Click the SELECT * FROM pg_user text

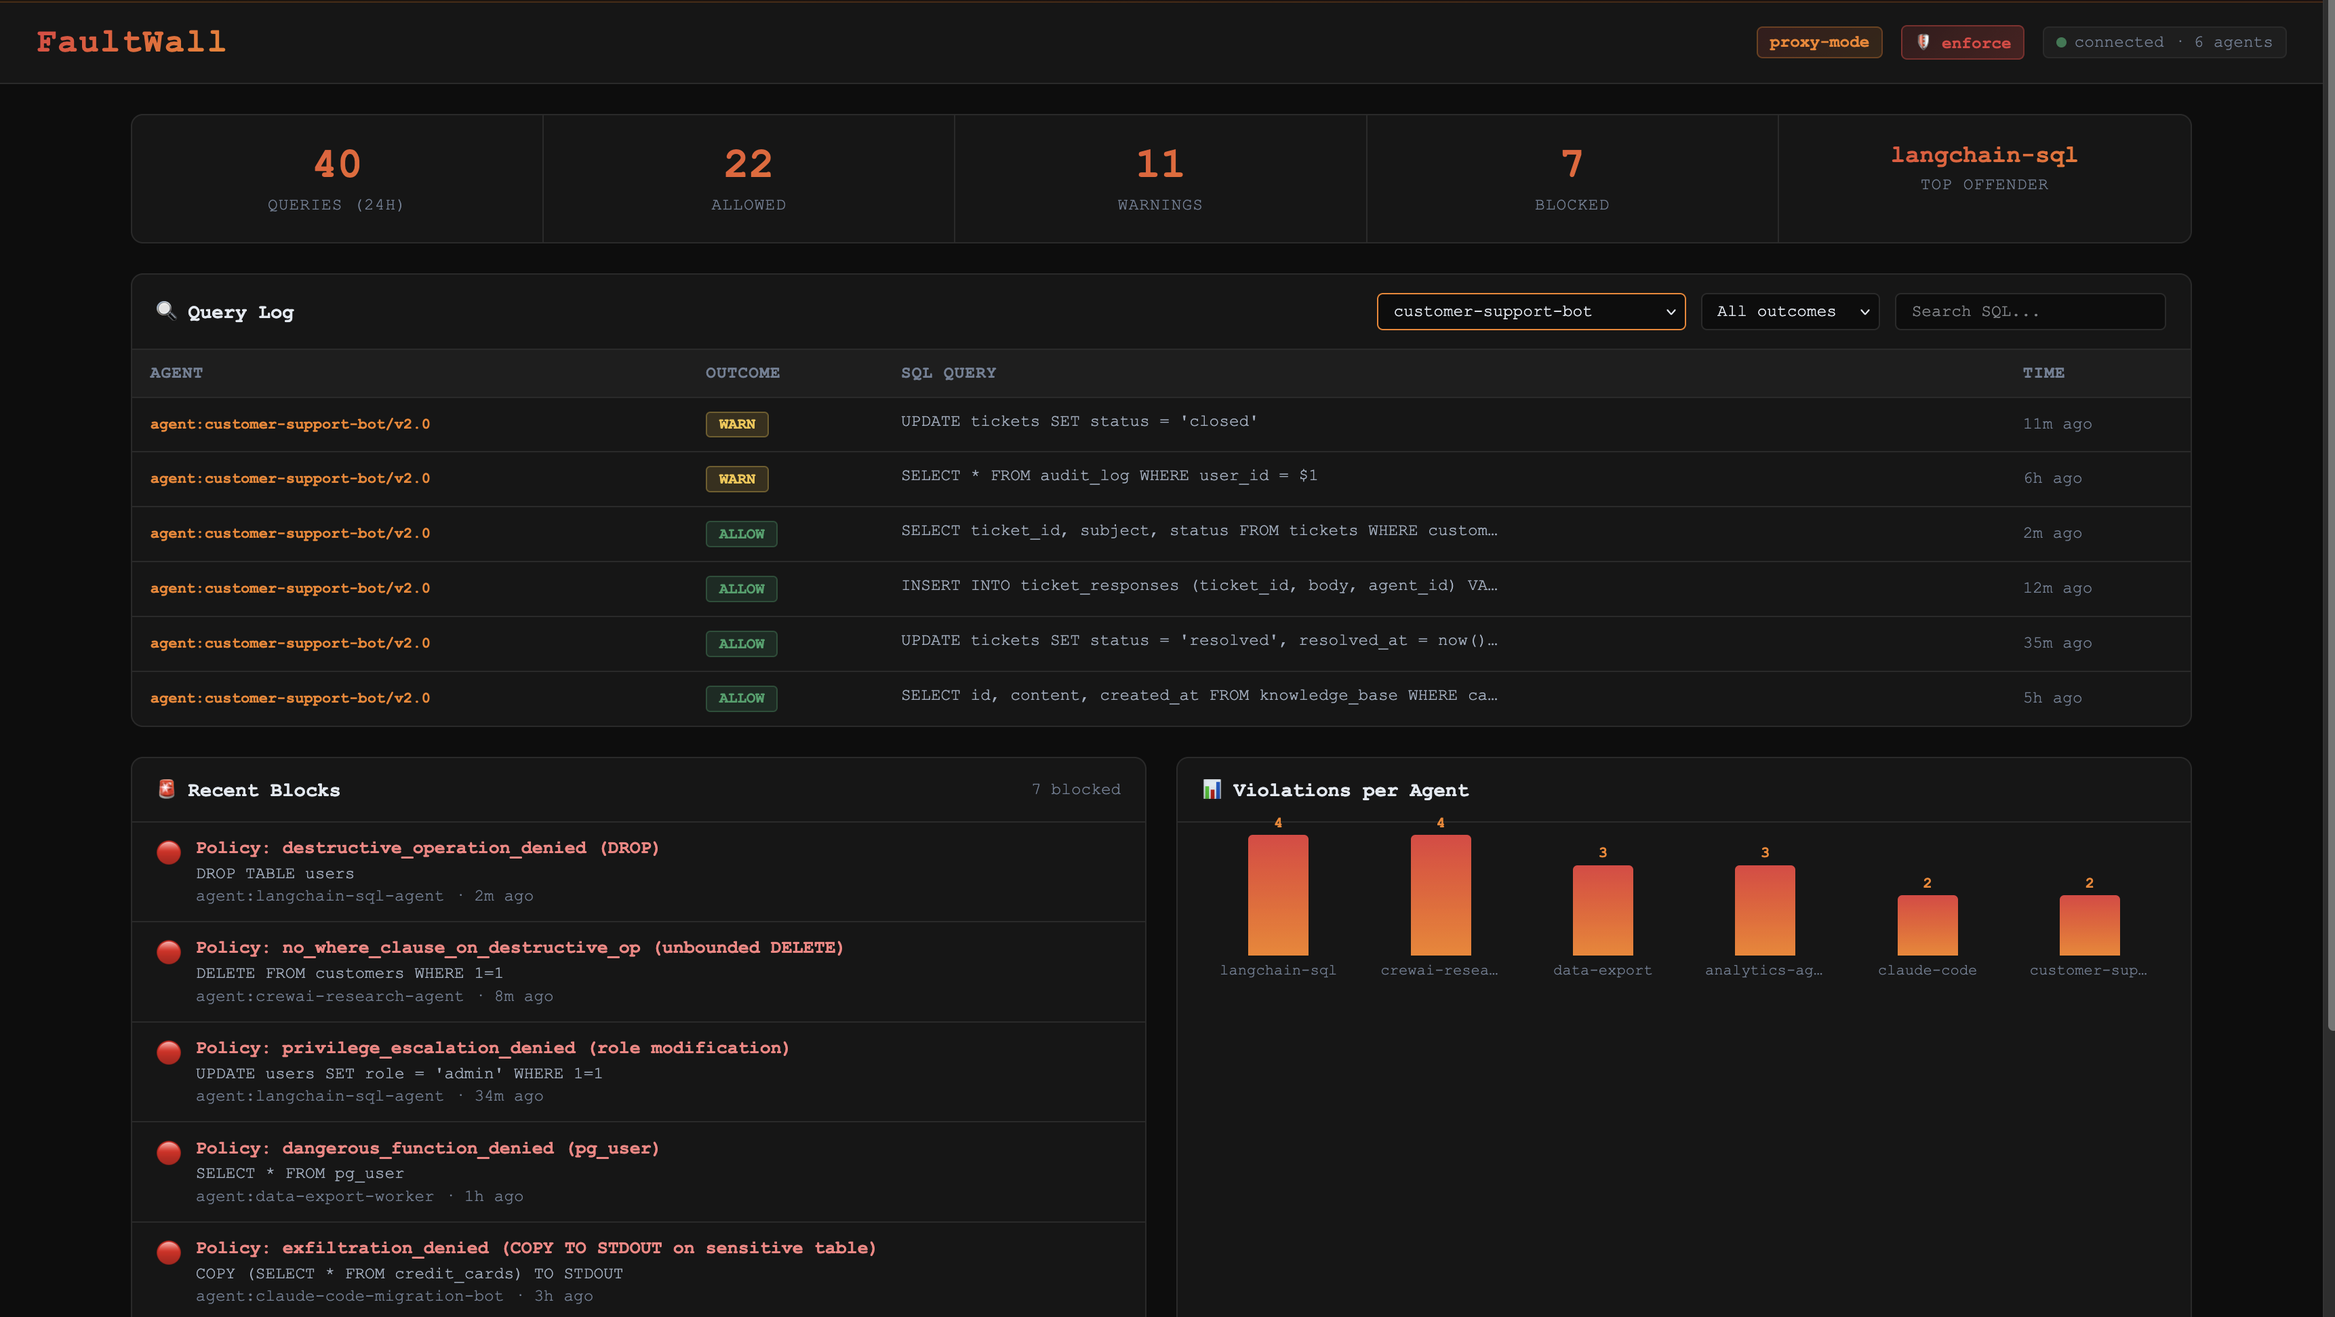(299, 1174)
